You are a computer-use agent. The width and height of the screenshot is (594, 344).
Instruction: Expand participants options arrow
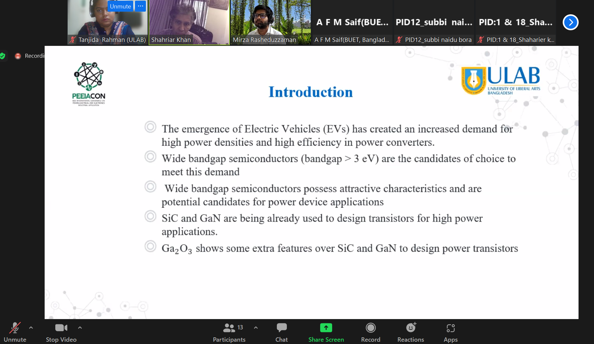(x=256, y=327)
